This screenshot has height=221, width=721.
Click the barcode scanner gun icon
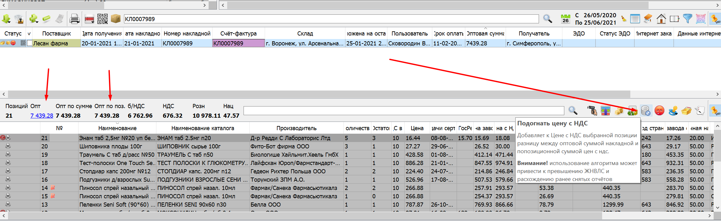click(x=592, y=111)
